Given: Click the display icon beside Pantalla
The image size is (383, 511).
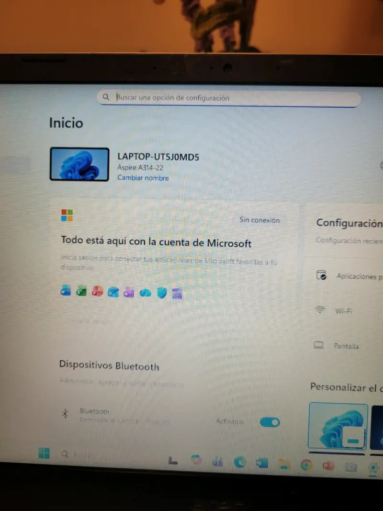Looking at the screenshot, I should (x=318, y=345).
